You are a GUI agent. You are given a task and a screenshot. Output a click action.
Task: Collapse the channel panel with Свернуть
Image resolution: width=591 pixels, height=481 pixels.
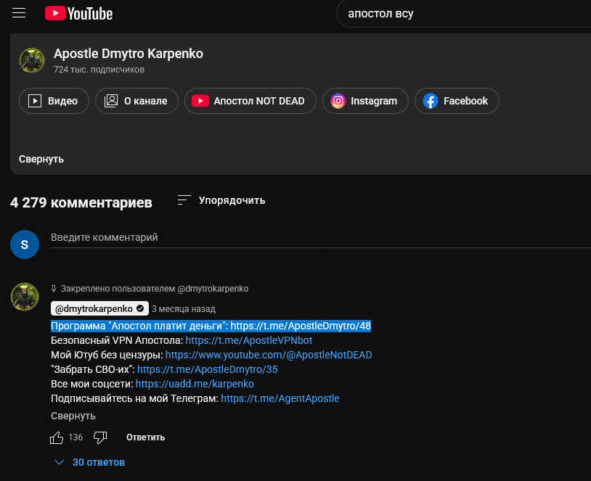click(x=41, y=159)
